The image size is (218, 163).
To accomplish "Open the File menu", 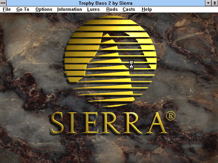I will 7,10.
